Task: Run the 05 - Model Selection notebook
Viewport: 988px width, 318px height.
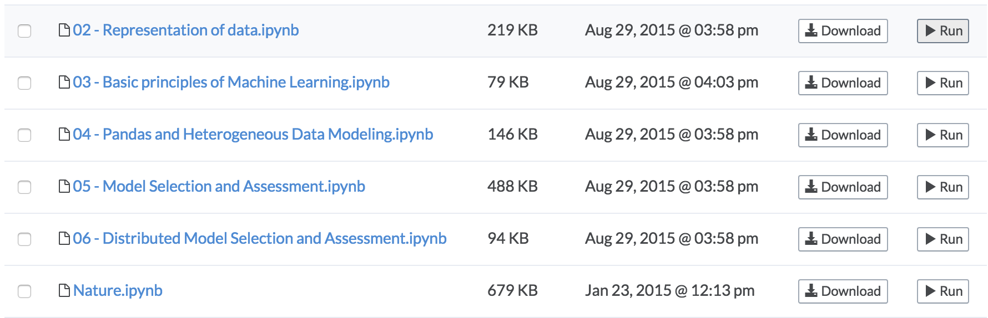Action: pos(942,187)
